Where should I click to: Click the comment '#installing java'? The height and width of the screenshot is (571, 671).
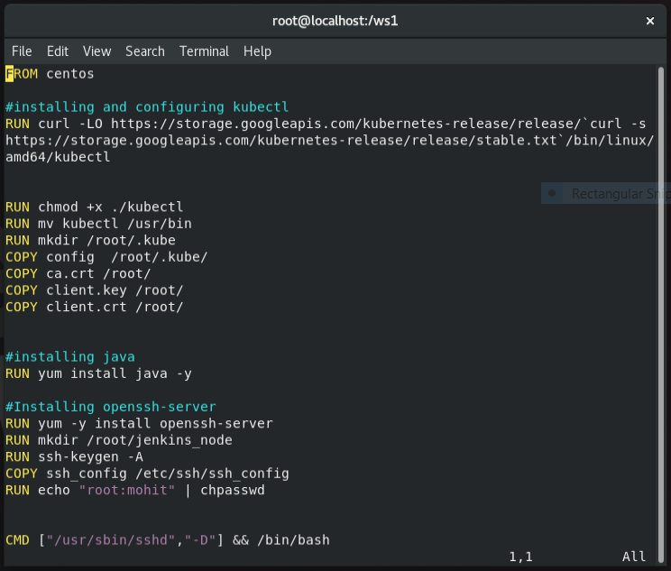point(70,357)
